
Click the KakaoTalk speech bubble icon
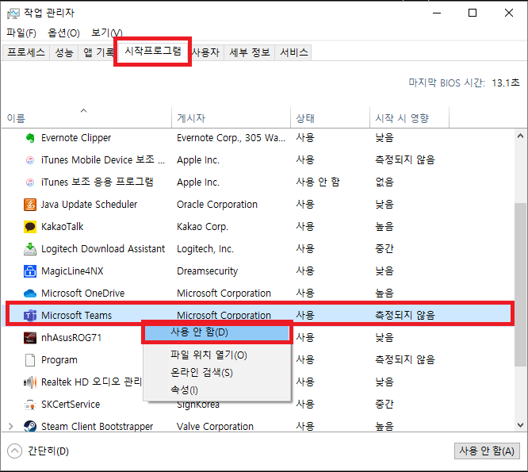[30, 227]
